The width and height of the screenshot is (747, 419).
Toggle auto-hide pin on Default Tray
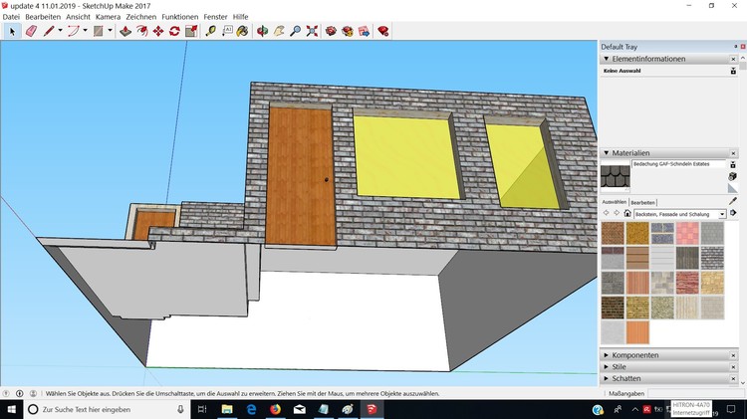(736, 47)
